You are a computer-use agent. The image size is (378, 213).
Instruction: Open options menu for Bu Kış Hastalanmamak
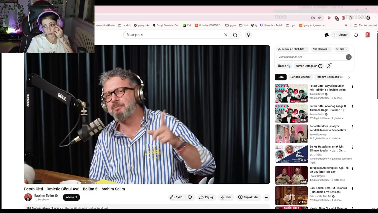click(x=352, y=147)
